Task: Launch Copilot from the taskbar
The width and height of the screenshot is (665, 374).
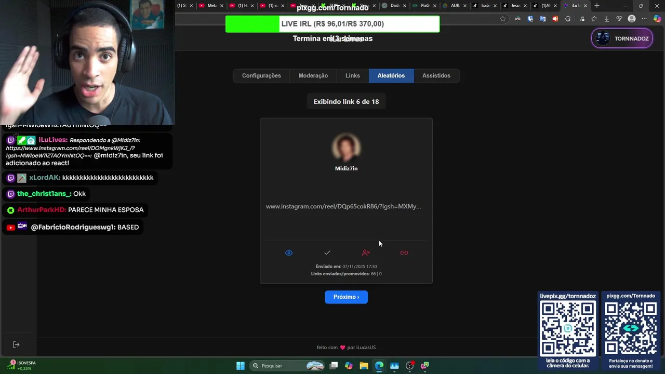Action: 349,366
